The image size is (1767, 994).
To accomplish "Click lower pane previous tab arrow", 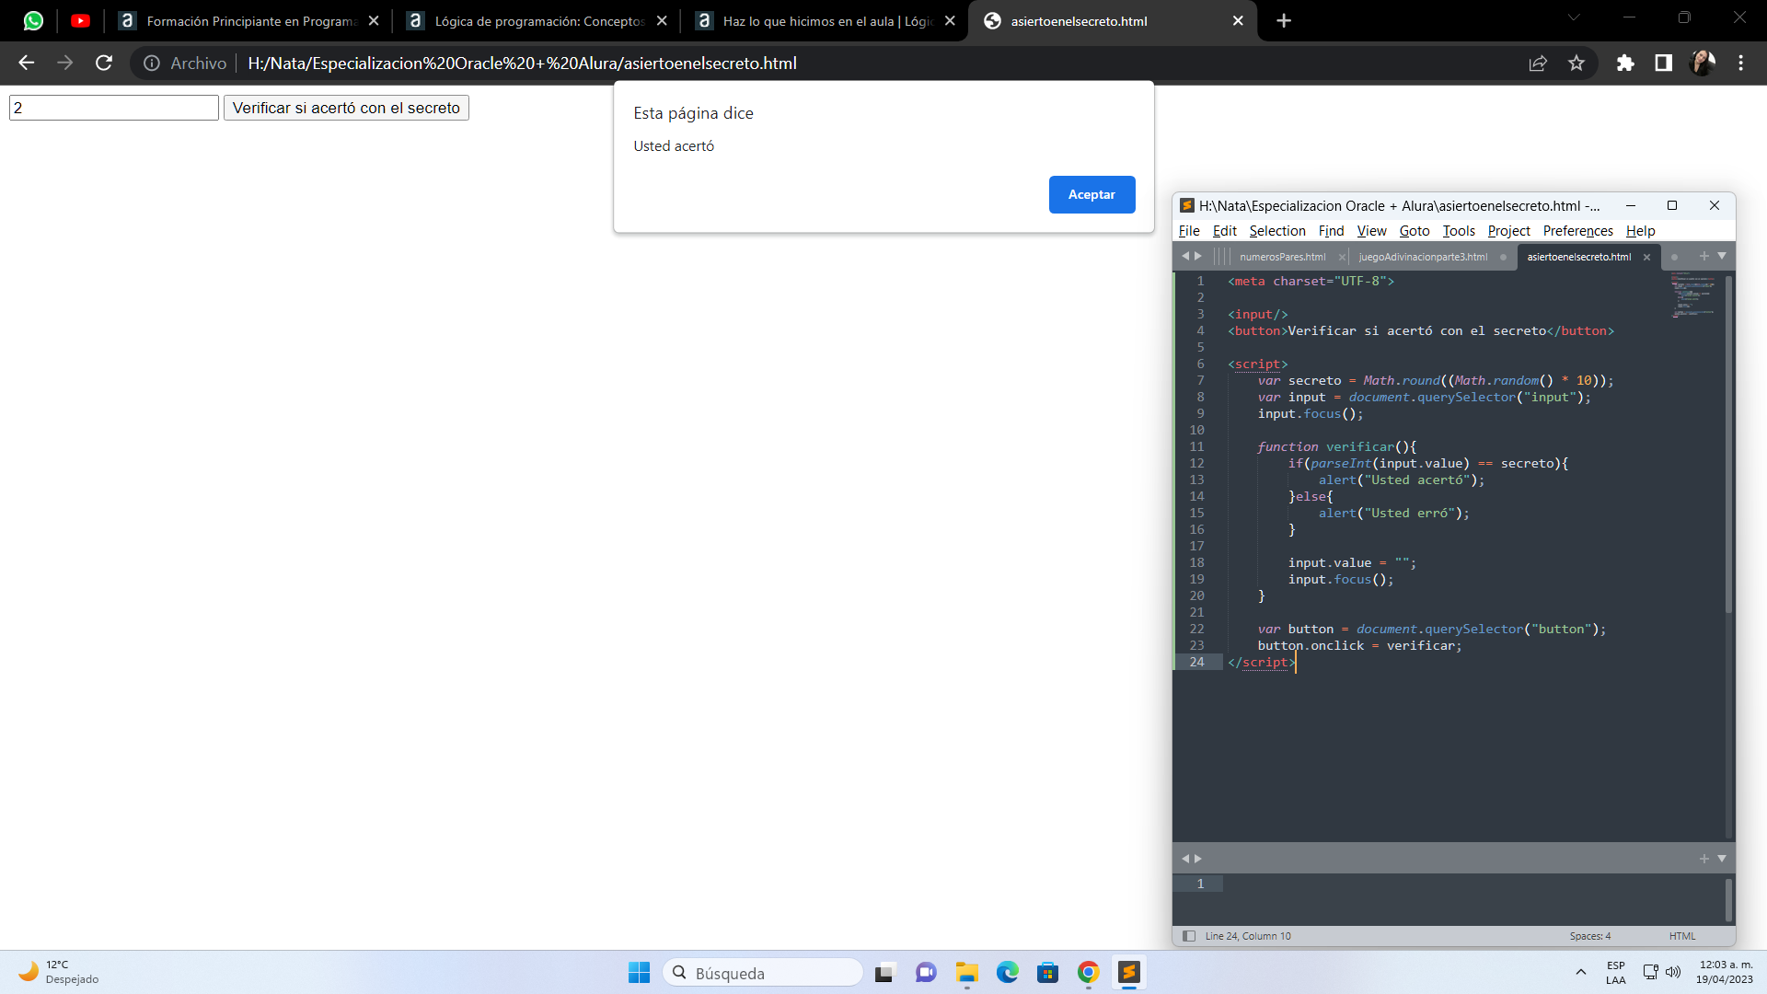I will point(1185,859).
